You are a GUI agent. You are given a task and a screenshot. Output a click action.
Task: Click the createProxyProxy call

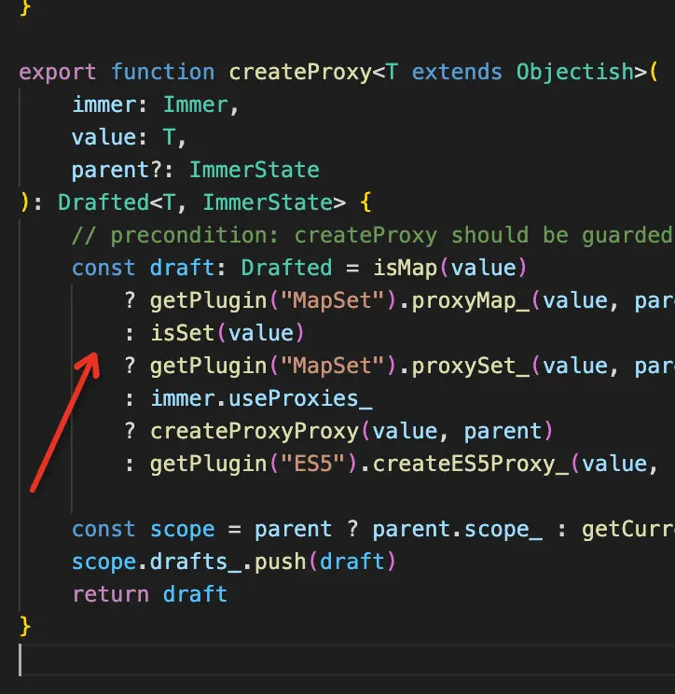[x=255, y=431]
